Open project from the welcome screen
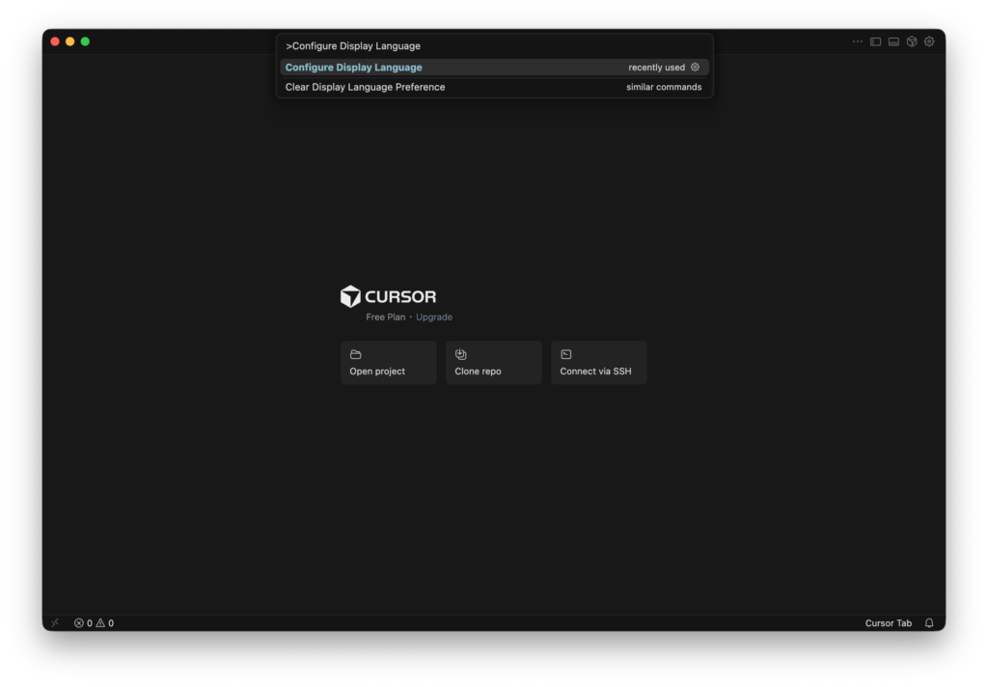Image resolution: width=988 pixels, height=687 pixels. [388, 363]
